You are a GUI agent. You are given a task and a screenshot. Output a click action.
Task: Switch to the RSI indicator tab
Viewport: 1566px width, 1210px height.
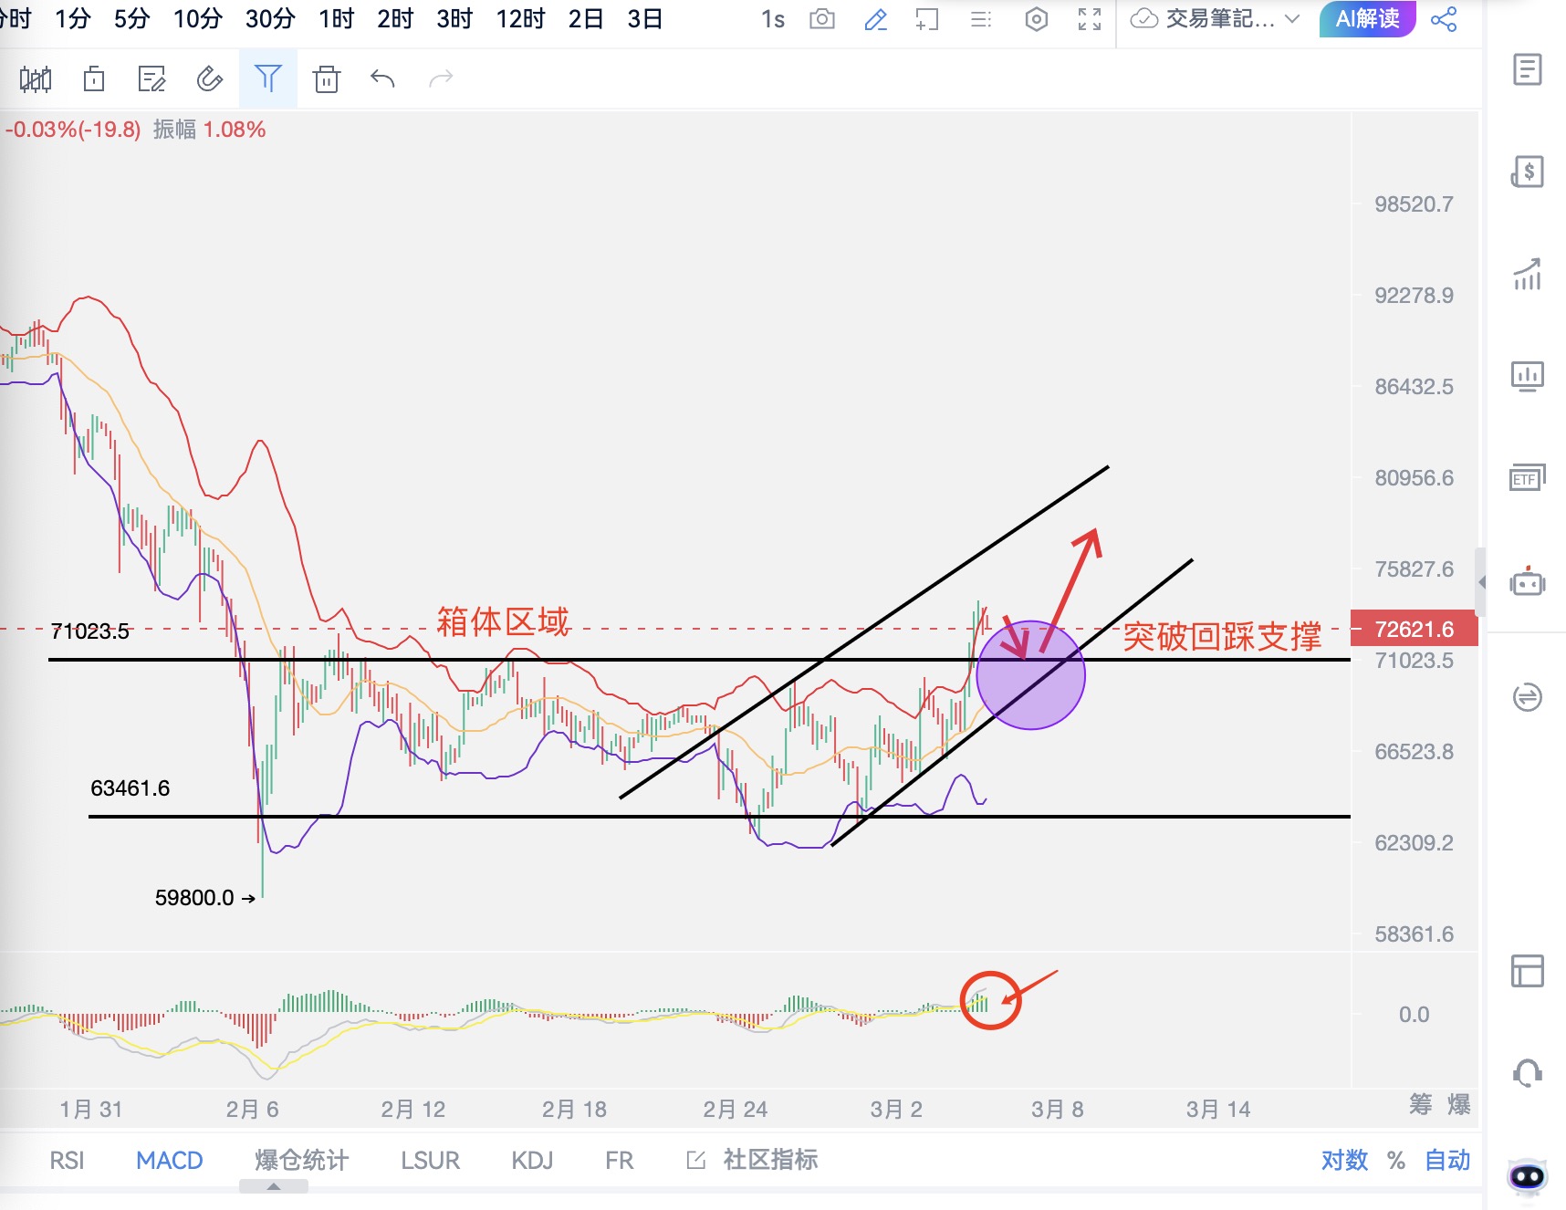tap(67, 1160)
